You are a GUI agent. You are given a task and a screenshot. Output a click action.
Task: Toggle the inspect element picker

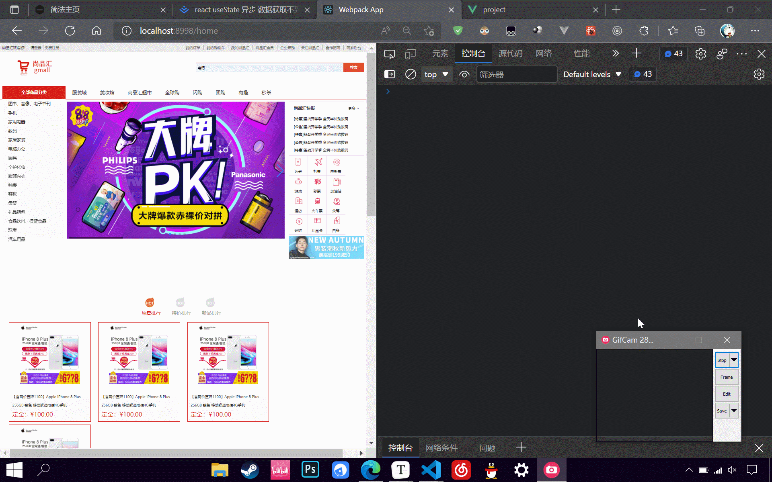[389, 53]
